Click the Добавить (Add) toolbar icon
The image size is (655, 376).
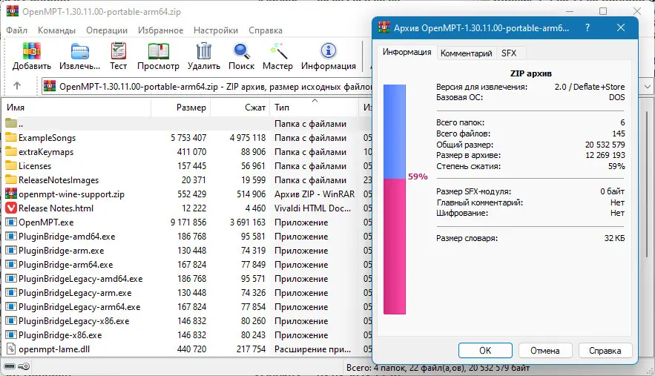32,51
